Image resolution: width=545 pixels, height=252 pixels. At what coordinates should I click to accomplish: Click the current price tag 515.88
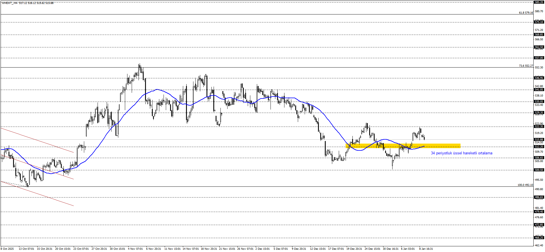[x=539, y=140]
